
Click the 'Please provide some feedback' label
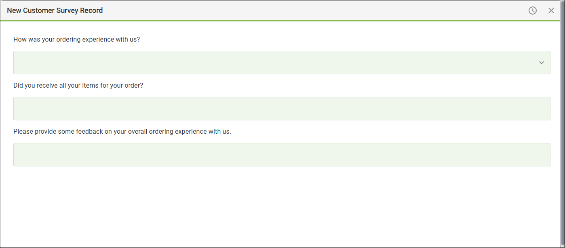click(x=122, y=132)
